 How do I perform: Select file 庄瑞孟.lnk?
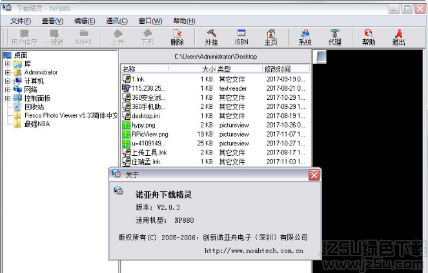146,162
